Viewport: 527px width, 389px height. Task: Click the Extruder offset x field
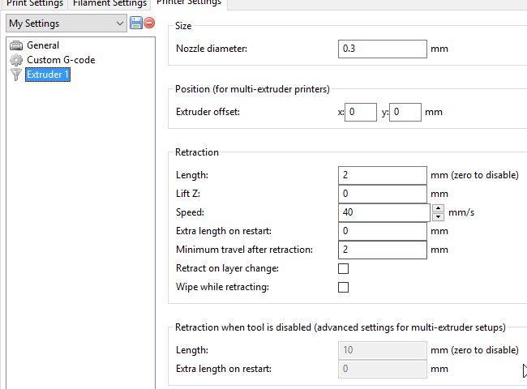click(x=361, y=112)
